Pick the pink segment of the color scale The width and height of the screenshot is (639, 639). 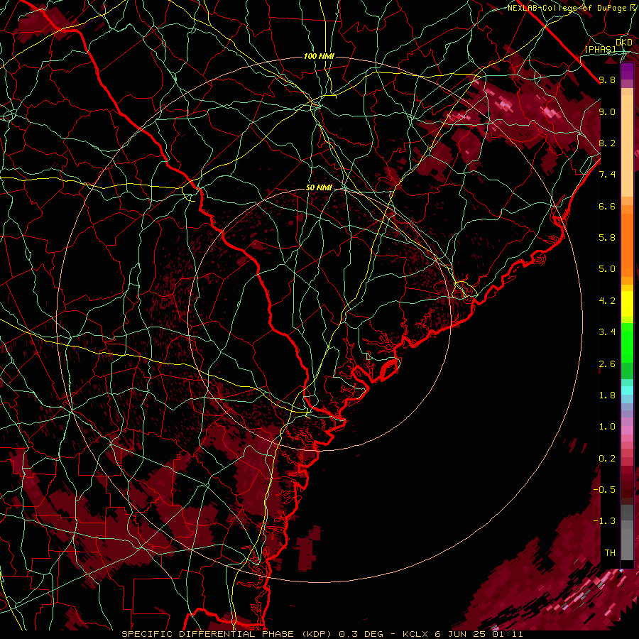coord(627,430)
